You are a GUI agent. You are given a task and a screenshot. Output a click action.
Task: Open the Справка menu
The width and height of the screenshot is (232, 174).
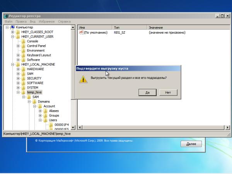[64, 22]
